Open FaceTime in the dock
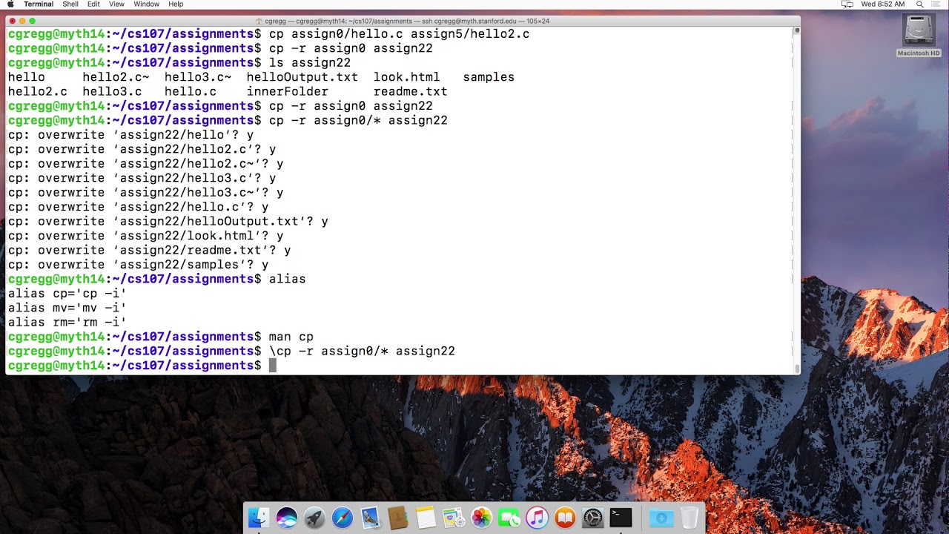This screenshot has width=949, height=534. [x=509, y=518]
